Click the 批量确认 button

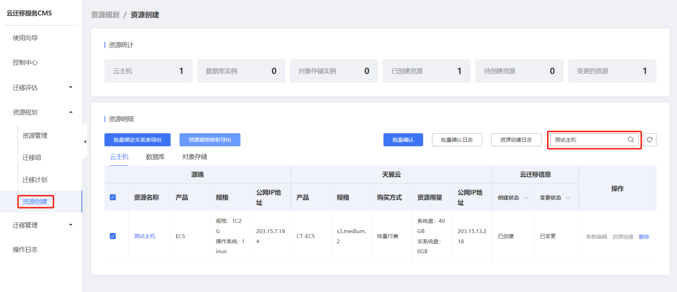[x=403, y=140]
